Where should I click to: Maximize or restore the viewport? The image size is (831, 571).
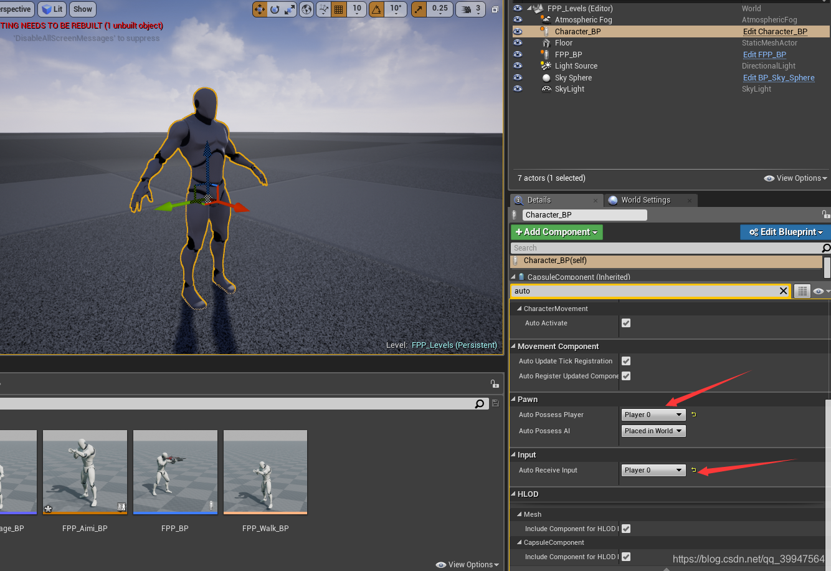(x=495, y=9)
